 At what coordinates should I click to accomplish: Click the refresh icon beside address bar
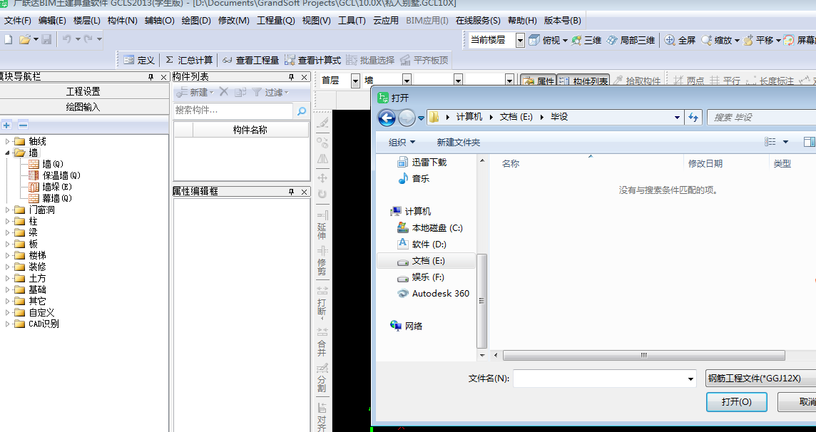(693, 118)
